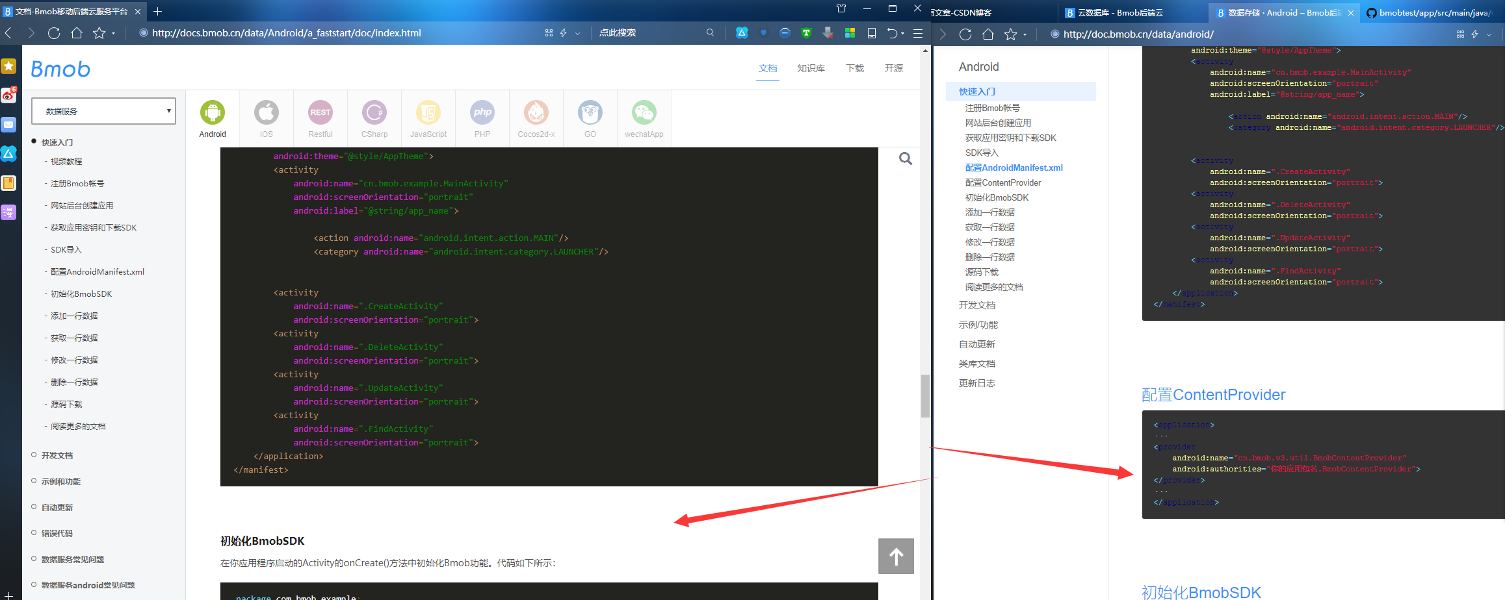
Task: Open the Weibo sidebar icon
Action: (x=8, y=95)
